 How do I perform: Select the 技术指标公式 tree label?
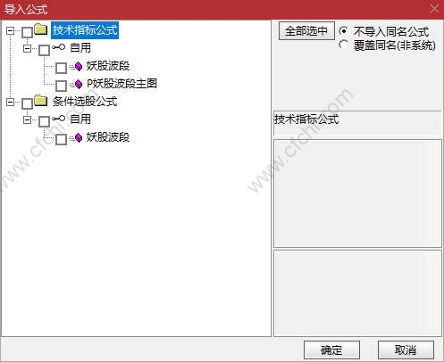point(85,30)
